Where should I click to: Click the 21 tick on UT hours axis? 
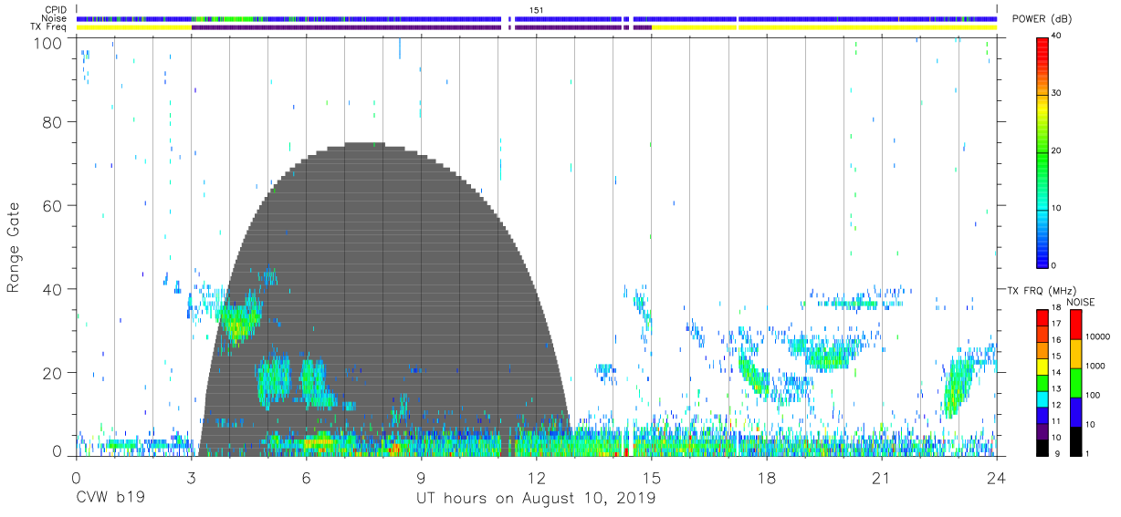tap(882, 477)
